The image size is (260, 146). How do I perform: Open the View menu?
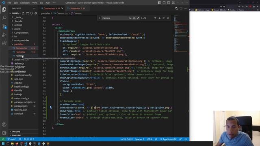(35, 3)
